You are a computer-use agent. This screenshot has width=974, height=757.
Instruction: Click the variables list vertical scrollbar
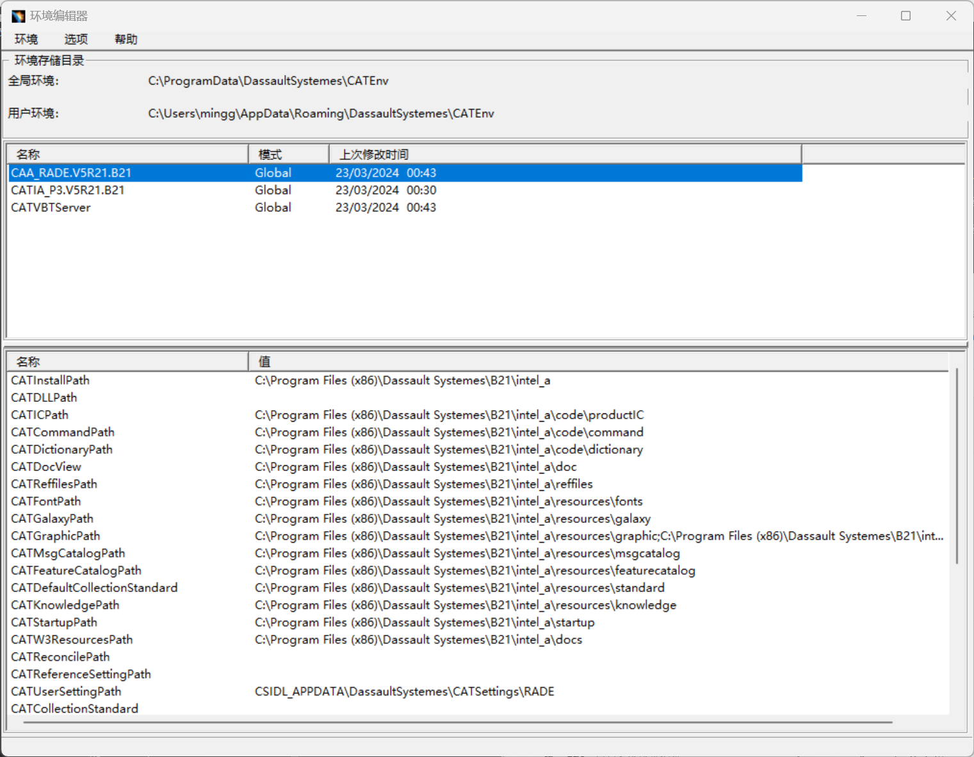tap(957, 466)
